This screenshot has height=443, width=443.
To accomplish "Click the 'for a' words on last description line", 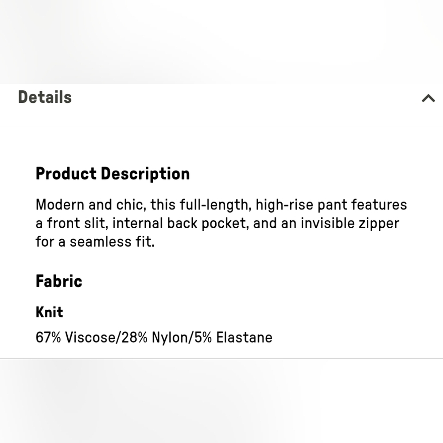I will tap(51, 242).
